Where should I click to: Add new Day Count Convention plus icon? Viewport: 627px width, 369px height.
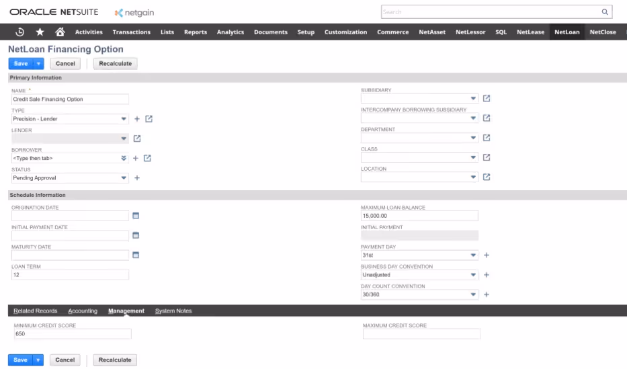487,294
